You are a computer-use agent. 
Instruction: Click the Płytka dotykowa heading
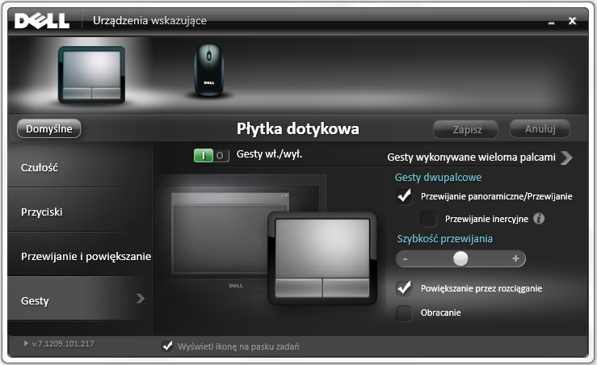tap(298, 128)
